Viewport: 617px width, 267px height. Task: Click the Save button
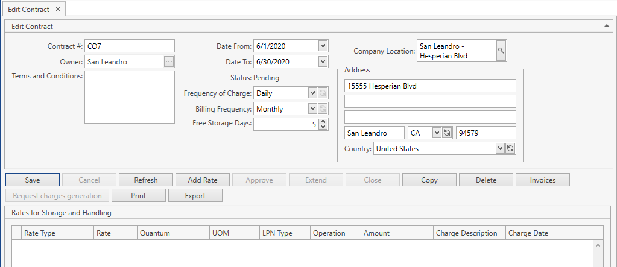pos(33,180)
